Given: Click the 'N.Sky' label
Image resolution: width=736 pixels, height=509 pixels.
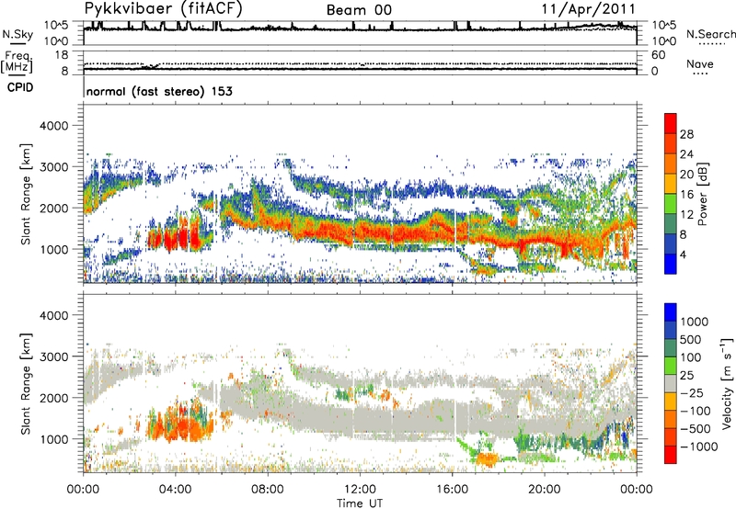Looking at the screenshot, I should [x=17, y=34].
